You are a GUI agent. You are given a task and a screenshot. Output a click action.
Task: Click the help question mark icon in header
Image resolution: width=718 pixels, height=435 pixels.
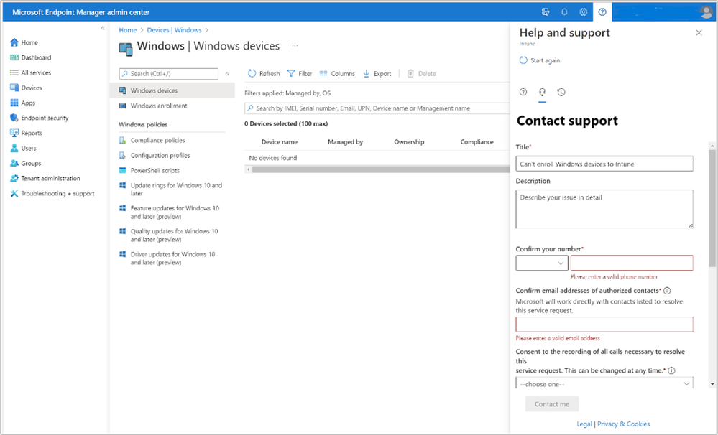click(x=602, y=12)
